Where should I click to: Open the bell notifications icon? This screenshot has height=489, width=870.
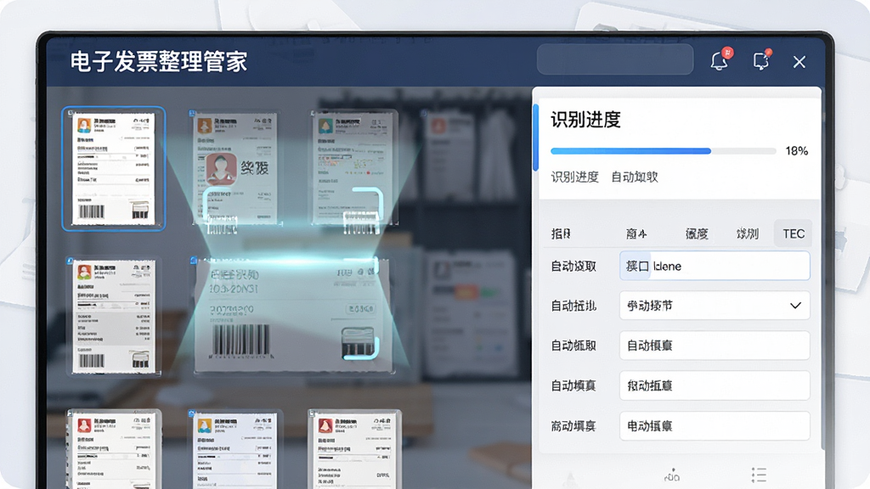tap(720, 60)
